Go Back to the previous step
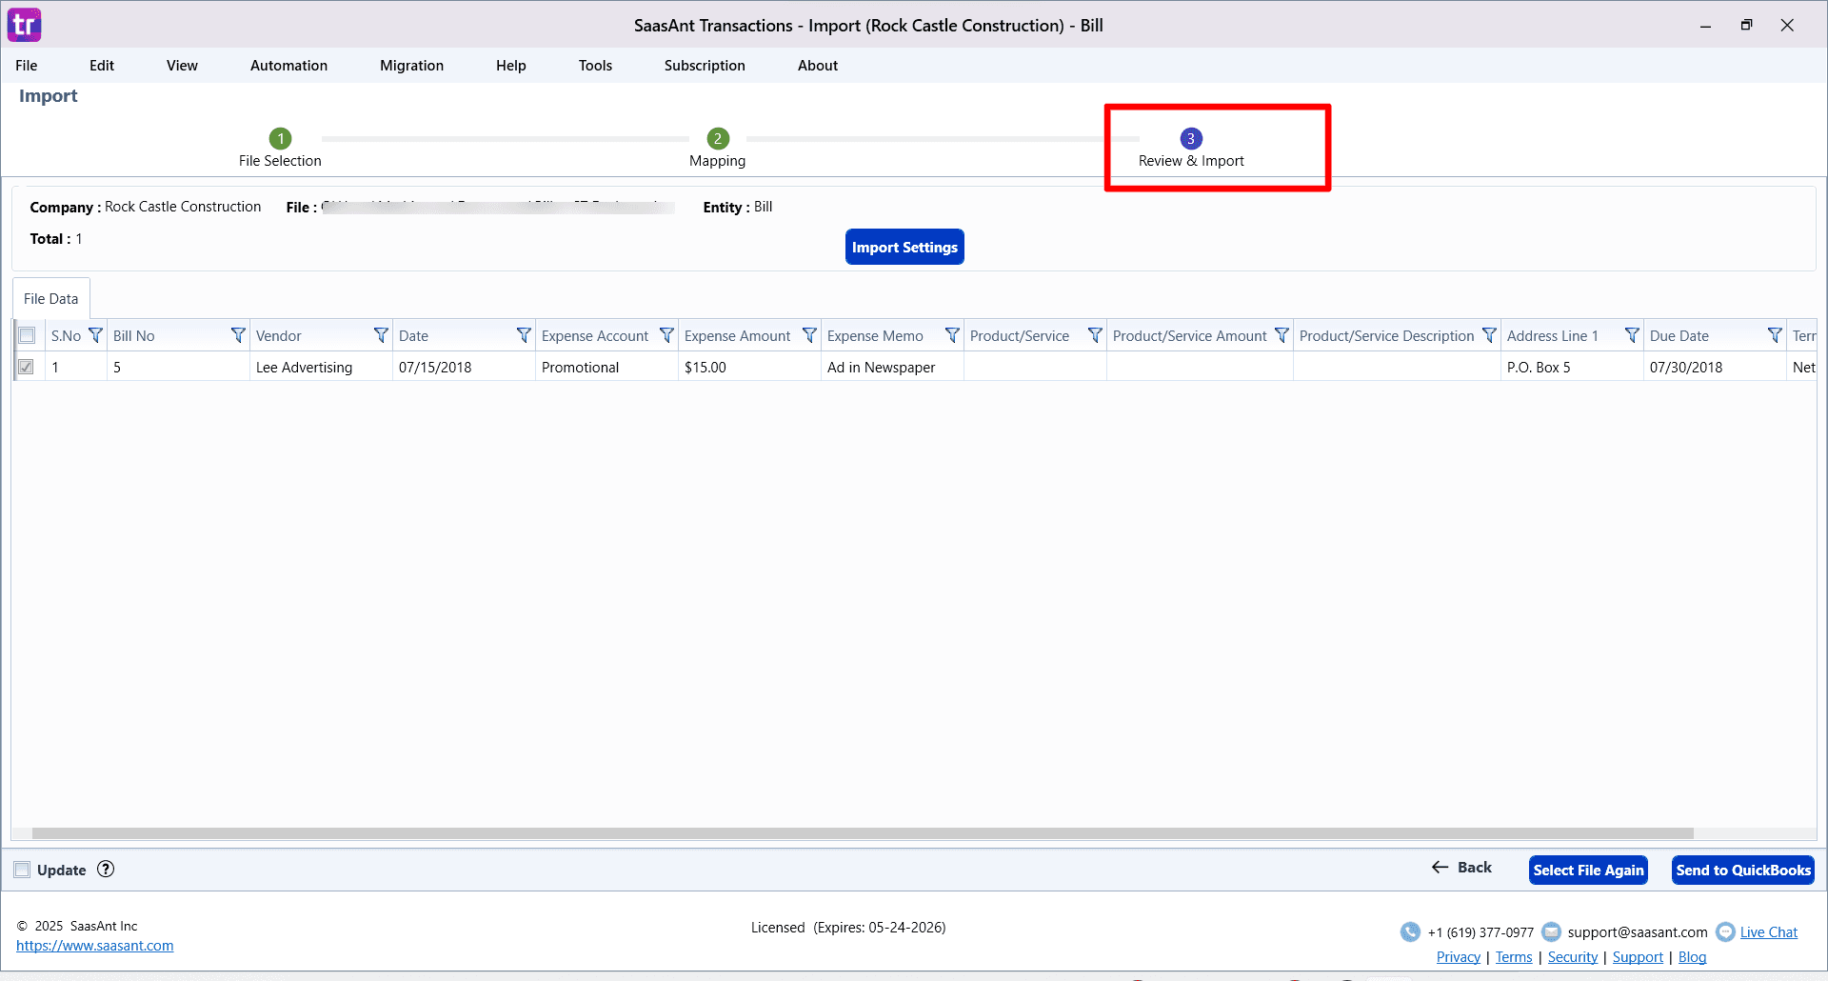The height and width of the screenshot is (981, 1828). [x=1462, y=867]
